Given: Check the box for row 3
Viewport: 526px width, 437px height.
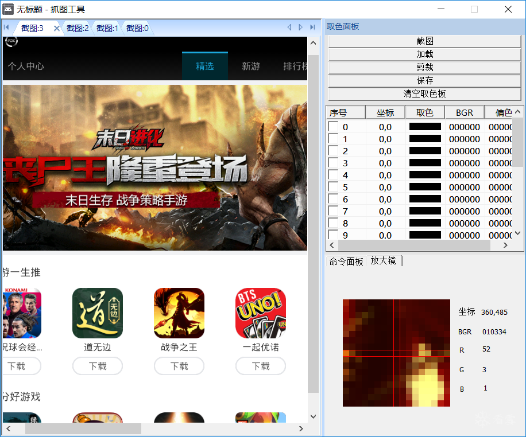Looking at the screenshot, I should pyautogui.click(x=333, y=163).
